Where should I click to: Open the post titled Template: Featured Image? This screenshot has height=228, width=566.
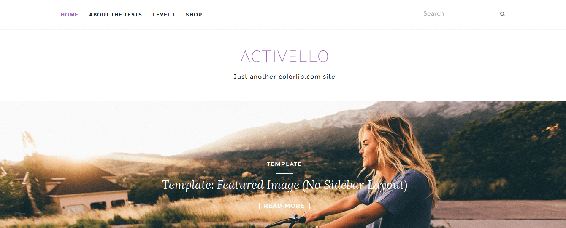pos(284,185)
